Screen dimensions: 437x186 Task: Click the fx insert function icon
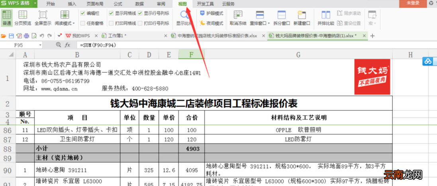67,45
